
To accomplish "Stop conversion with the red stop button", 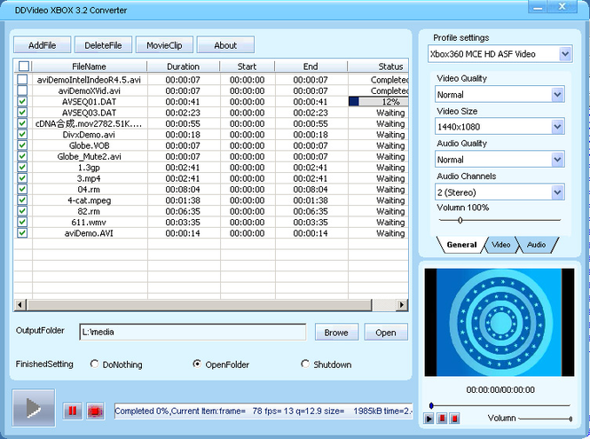I will click(95, 411).
